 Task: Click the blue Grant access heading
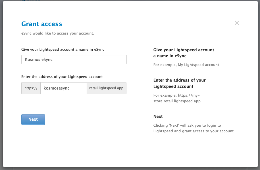pyautogui.click(x=41, y=24)
